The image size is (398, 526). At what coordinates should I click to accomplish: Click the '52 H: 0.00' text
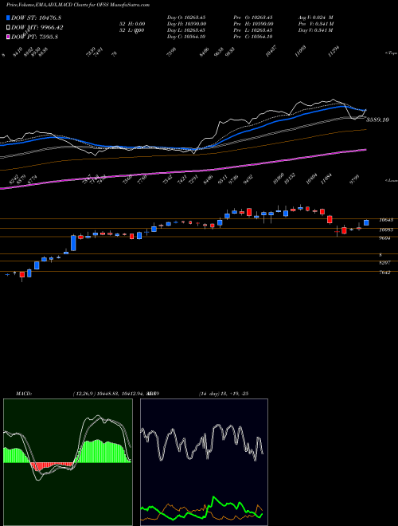[131, 24]
